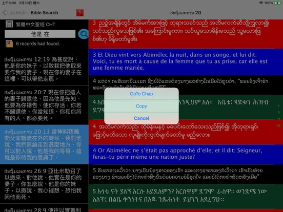Check the battery indicator in the status bar
283x212 pixels.
tap(277, 3)
